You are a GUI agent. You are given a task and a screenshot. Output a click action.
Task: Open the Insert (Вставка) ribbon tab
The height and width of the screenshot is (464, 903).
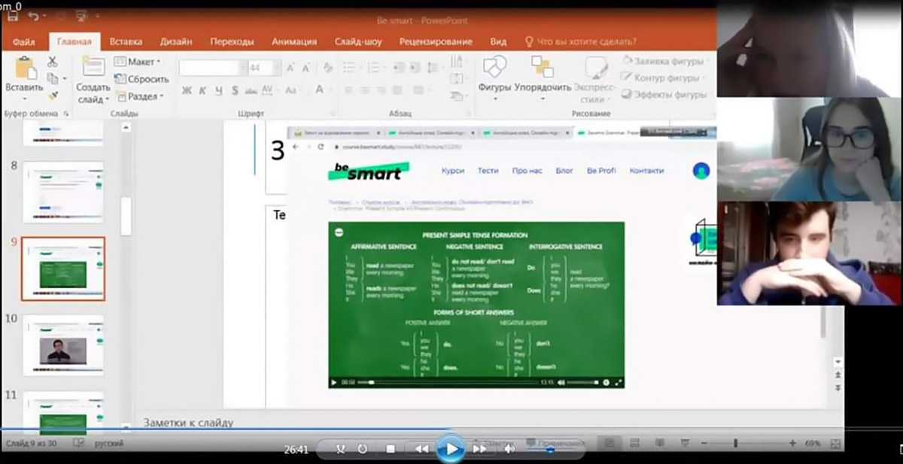coord(126,41)
